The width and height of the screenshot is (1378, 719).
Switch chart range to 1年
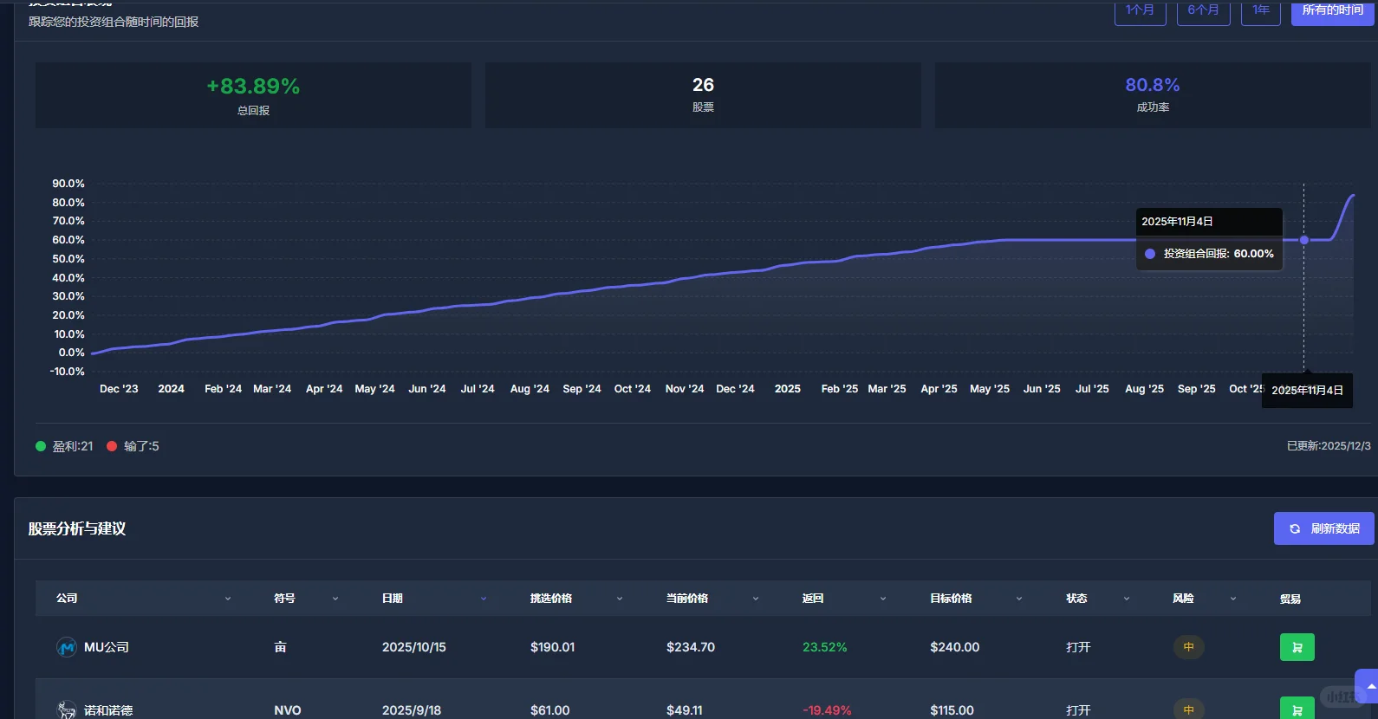point(1261,11)
